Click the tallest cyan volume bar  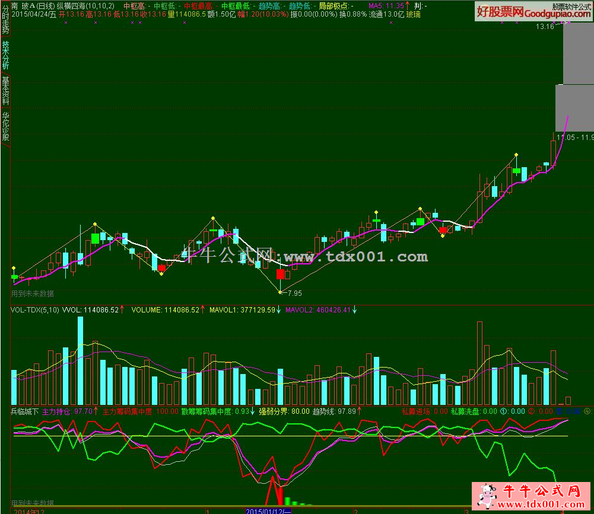[x=80, y=360]
